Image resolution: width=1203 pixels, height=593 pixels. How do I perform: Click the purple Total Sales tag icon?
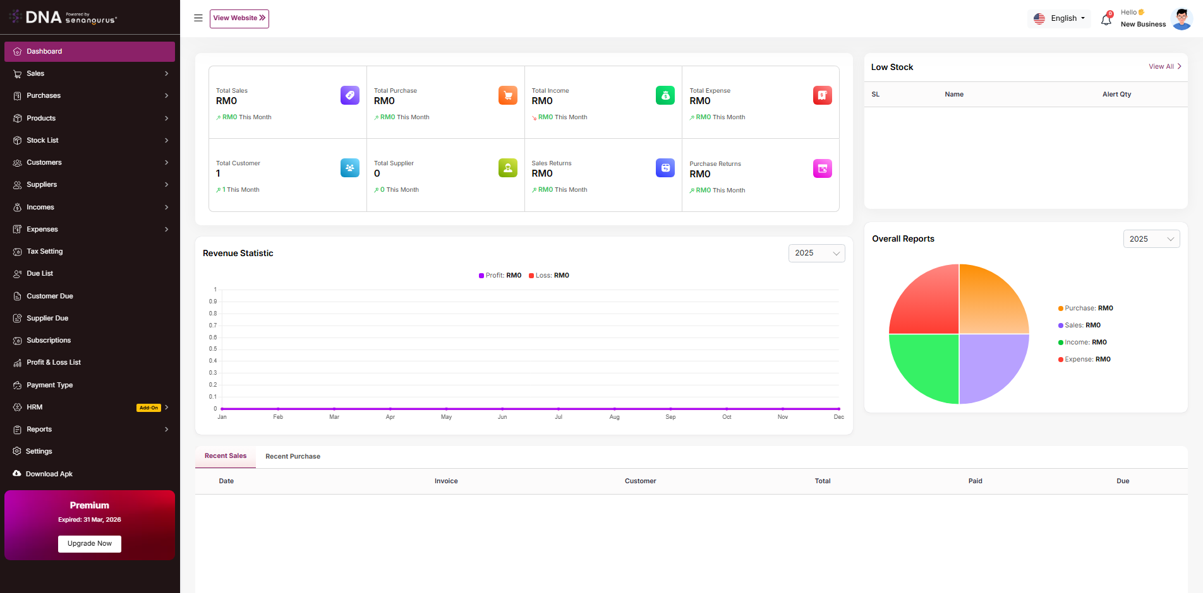click(350, 95)
